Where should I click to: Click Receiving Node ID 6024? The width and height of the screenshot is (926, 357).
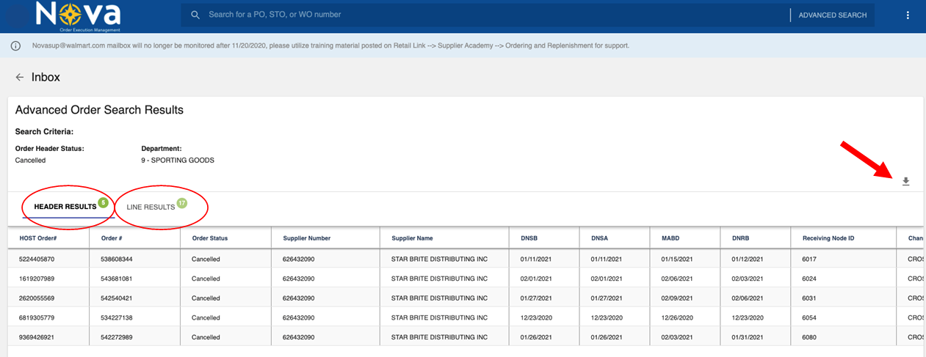tap(810, 279)
